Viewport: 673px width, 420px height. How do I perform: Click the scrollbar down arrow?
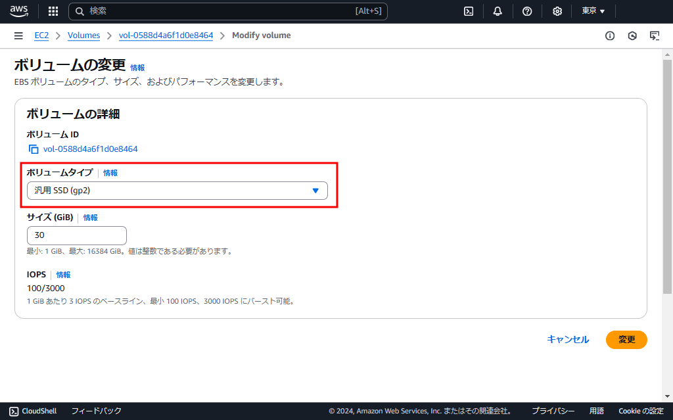tap(667, 396)
